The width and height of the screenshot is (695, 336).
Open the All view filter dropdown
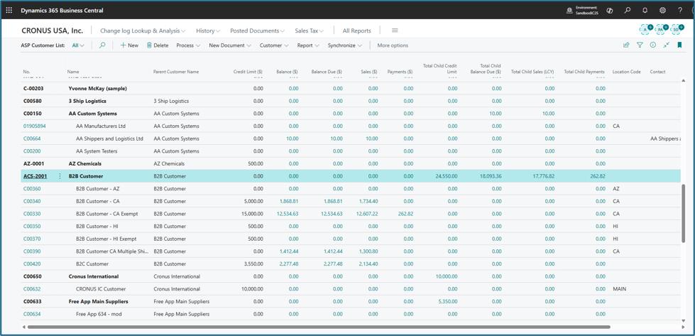coord(78,45)
